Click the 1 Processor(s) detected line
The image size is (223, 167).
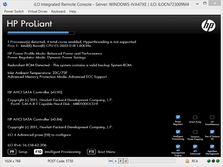coord(72,42)
